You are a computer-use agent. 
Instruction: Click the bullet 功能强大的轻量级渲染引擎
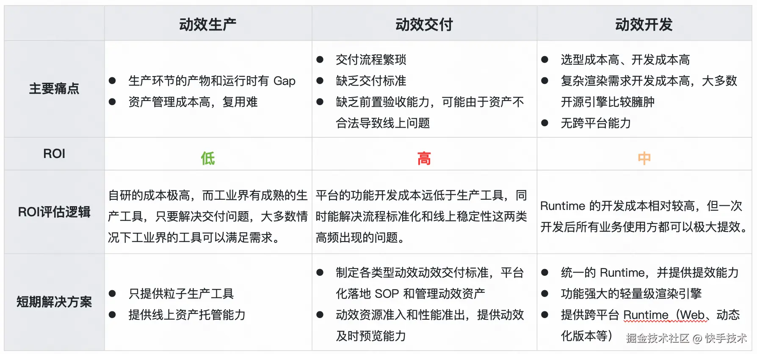631,293
